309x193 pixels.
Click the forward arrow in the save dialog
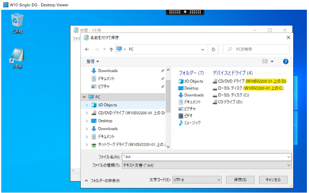click(x=97, y=49)
